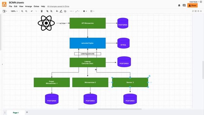Viewport: 204px width, 115px height.
Task: Enter fullscreen mode icon
Action: [x=195, y=11]
